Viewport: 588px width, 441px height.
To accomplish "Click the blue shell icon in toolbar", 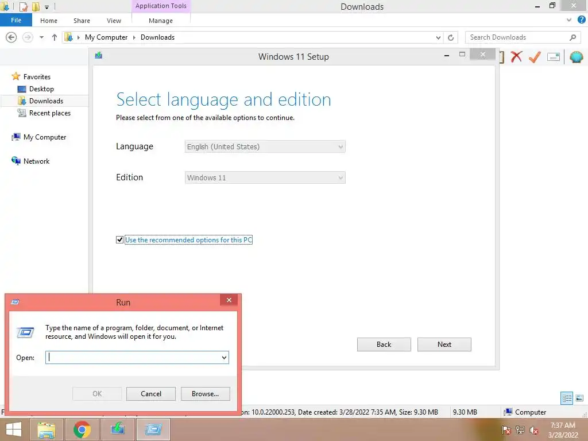I will tap(577, 57).
